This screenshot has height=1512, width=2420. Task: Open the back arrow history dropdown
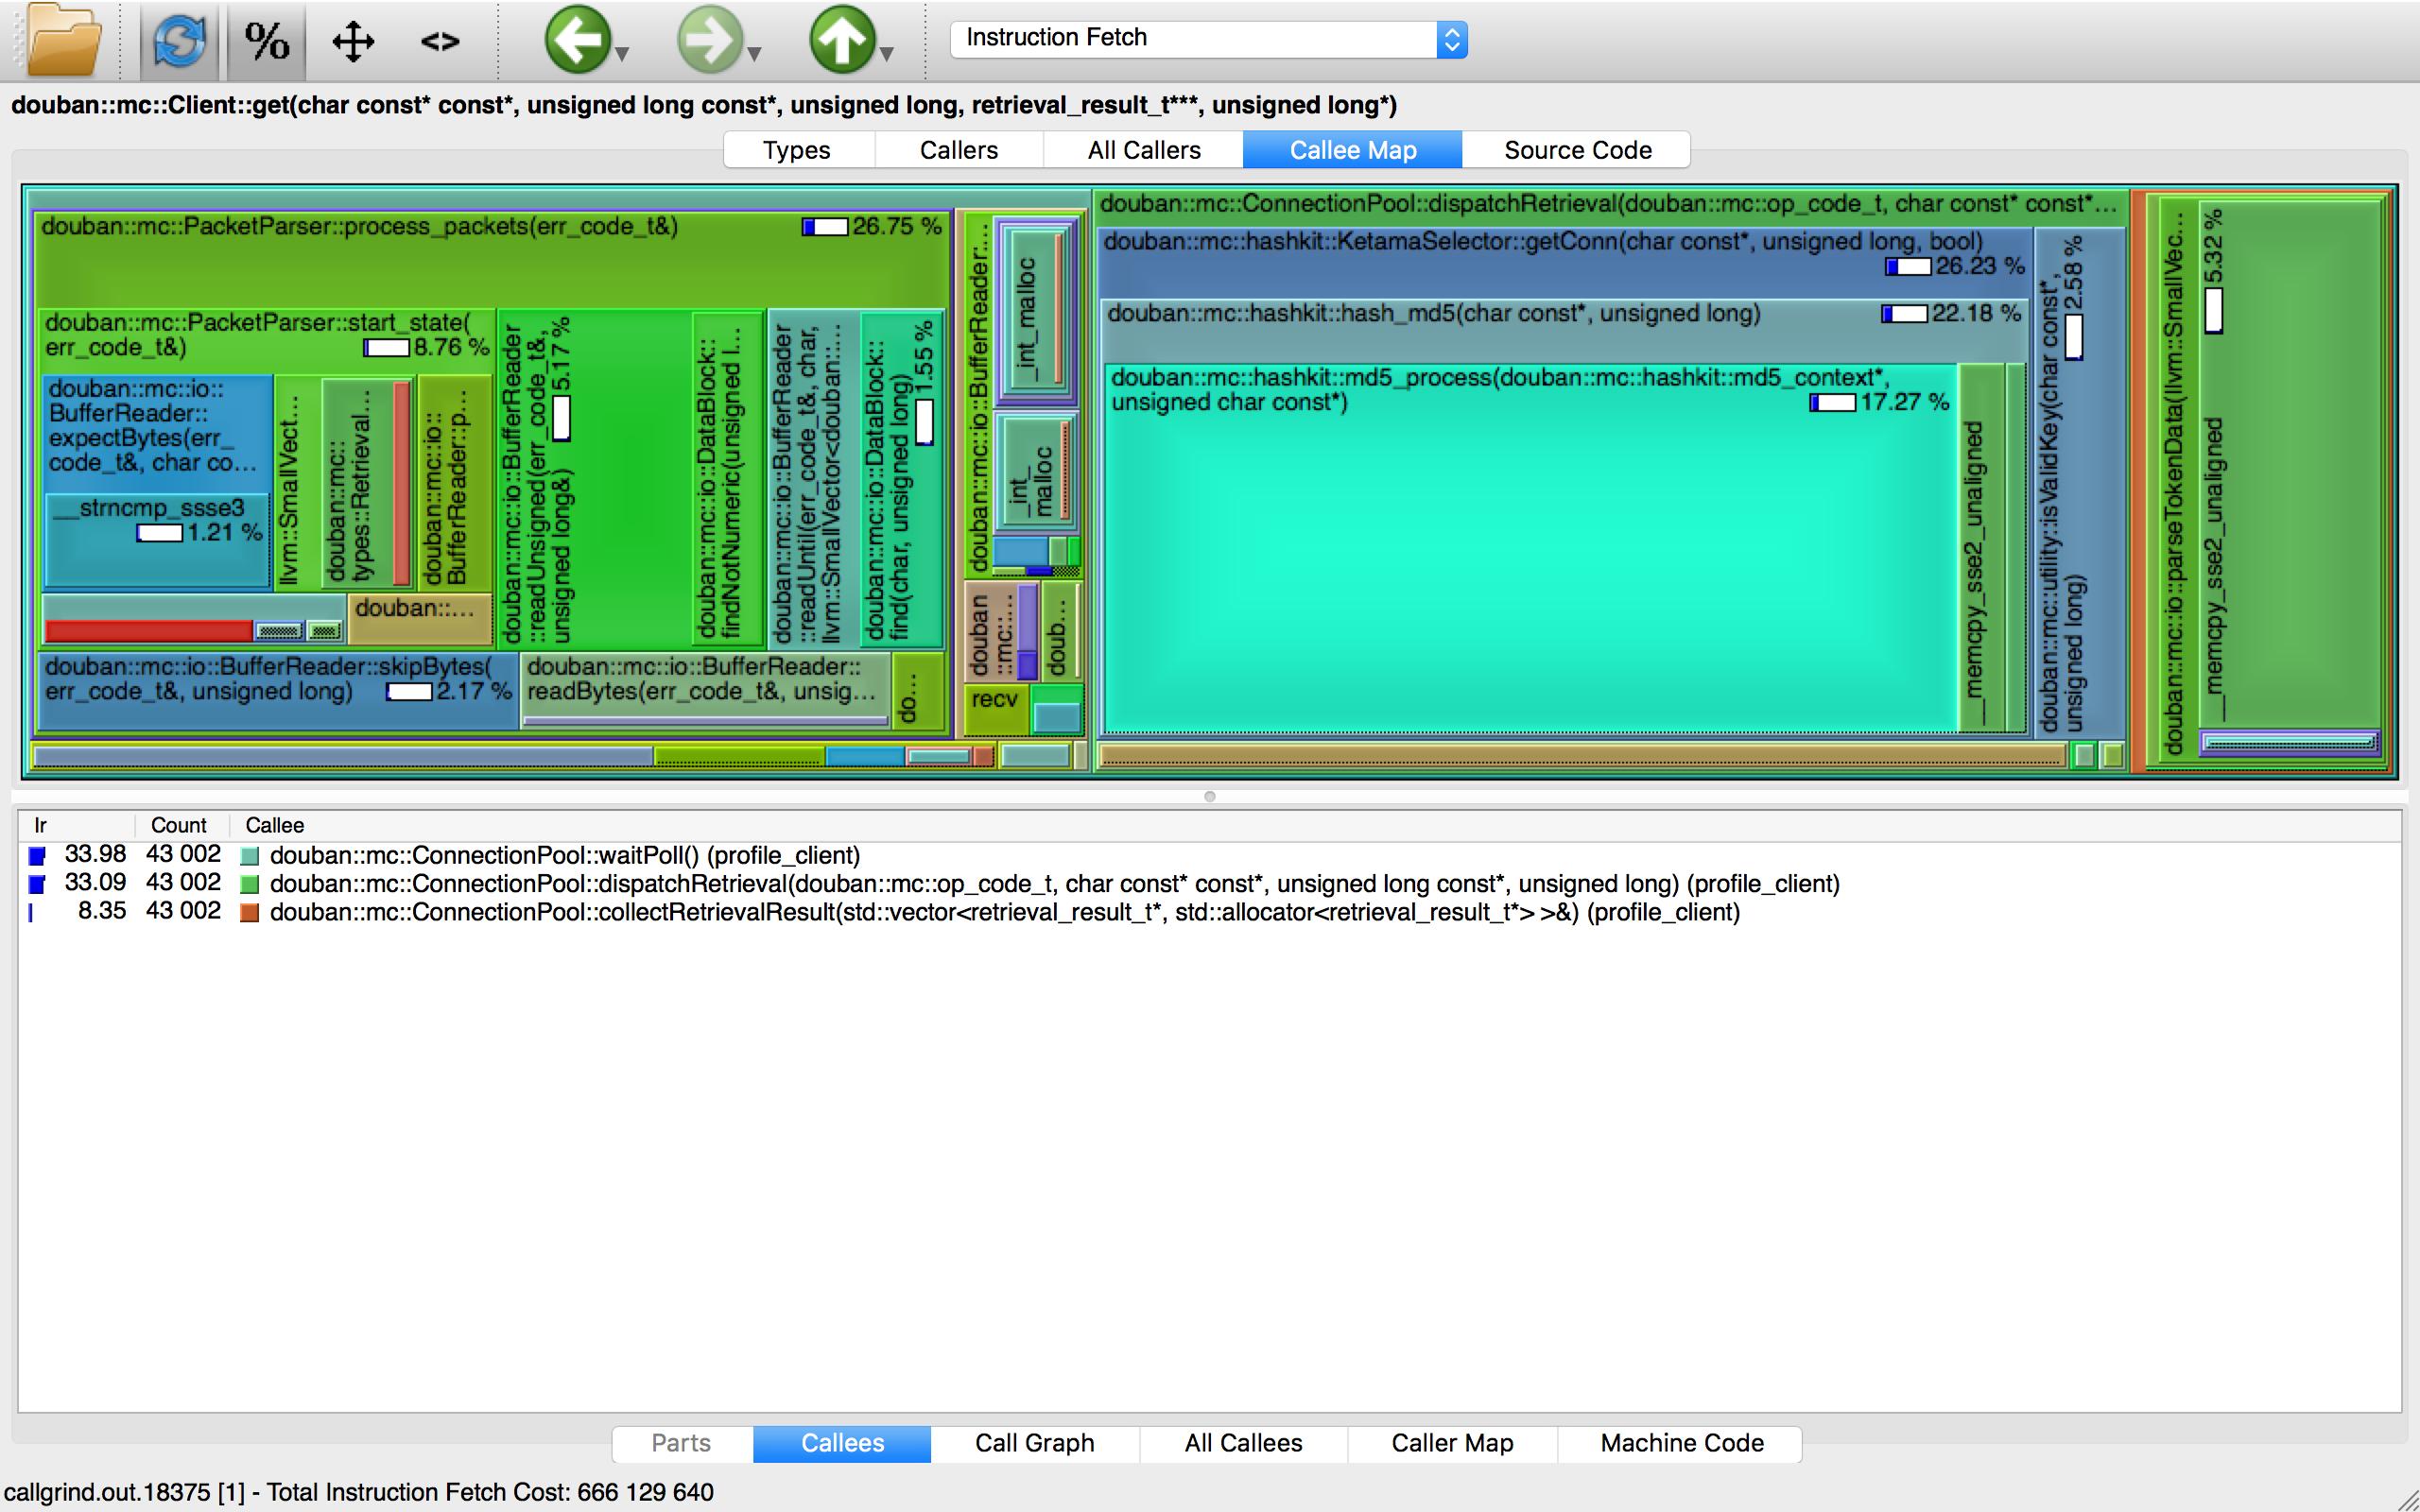tap(622, 54)
